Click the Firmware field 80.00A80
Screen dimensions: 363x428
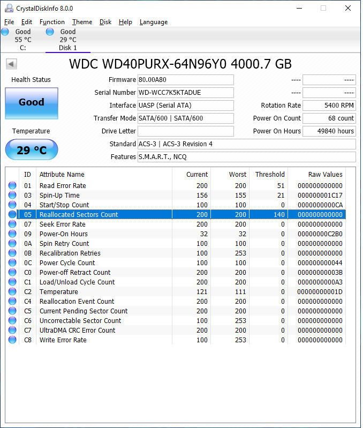(185, 80)
